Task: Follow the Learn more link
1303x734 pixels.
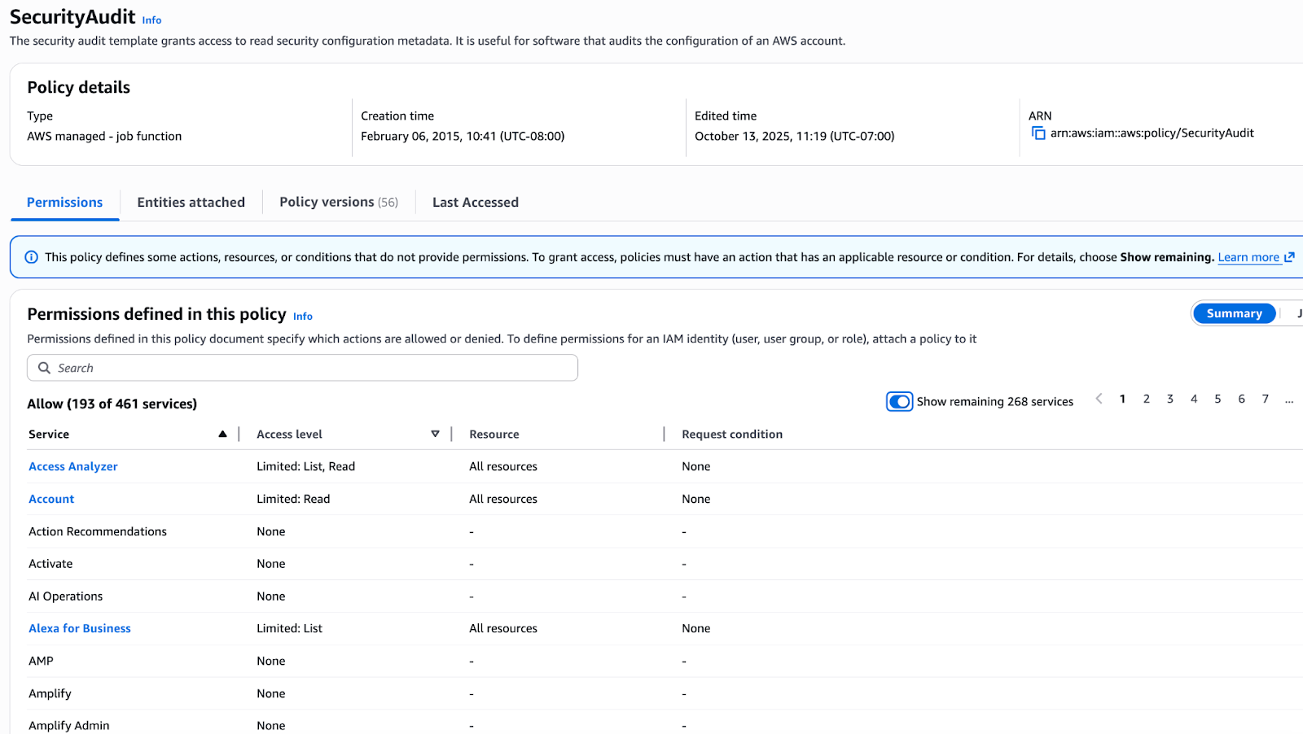Action: point(1248,257)
